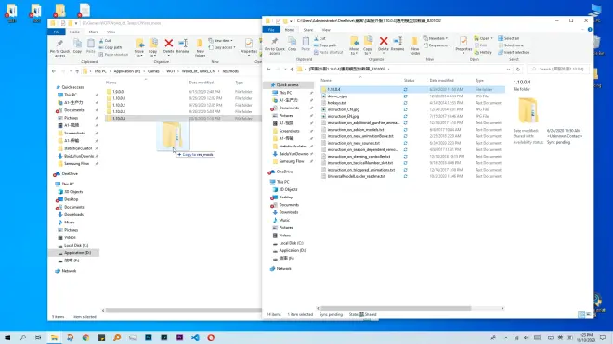Viewport: 613px width, 344px height.
Task: Open Visual Studio Code from taskbar
Action: (x=195, y=338)
